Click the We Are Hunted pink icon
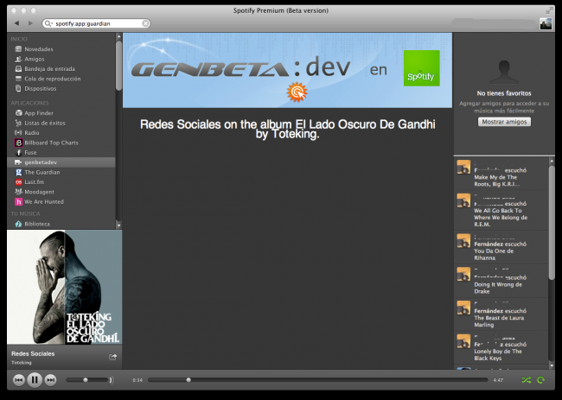 18,202
